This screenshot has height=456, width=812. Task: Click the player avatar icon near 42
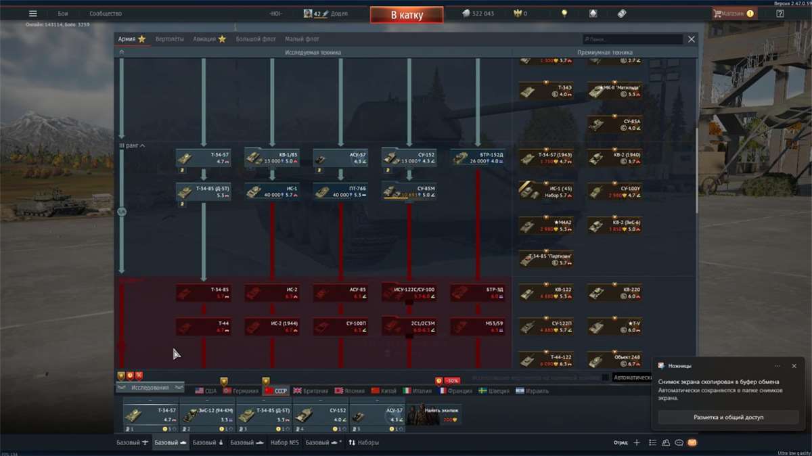click(x=308, y=14)
